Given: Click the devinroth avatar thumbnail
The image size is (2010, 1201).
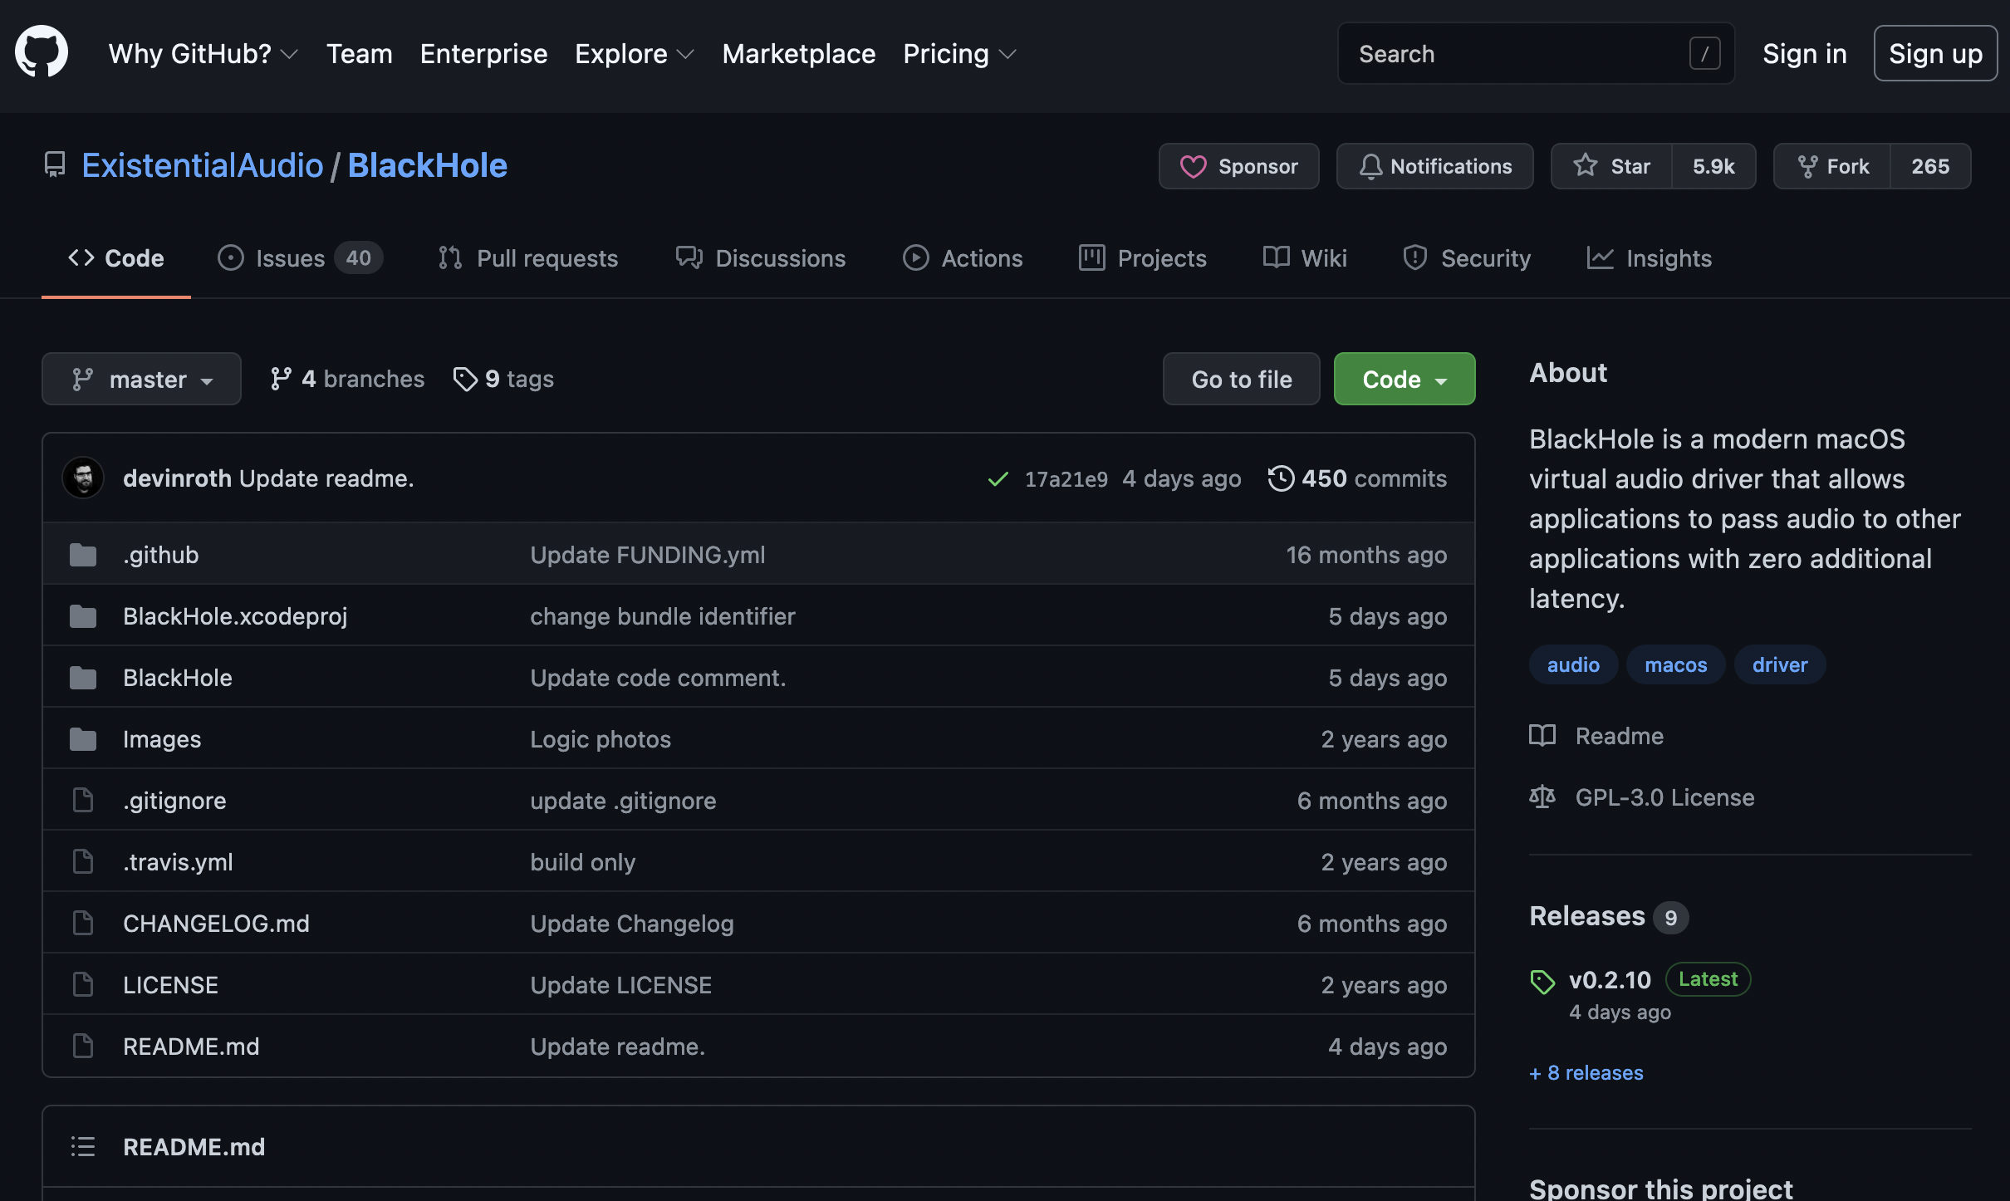Looking at the screenshot, I should coord(83,478).
